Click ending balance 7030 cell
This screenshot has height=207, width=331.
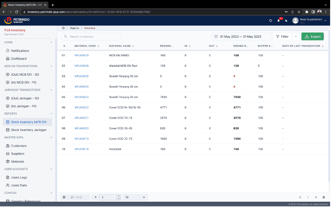(x=237, y=97)
